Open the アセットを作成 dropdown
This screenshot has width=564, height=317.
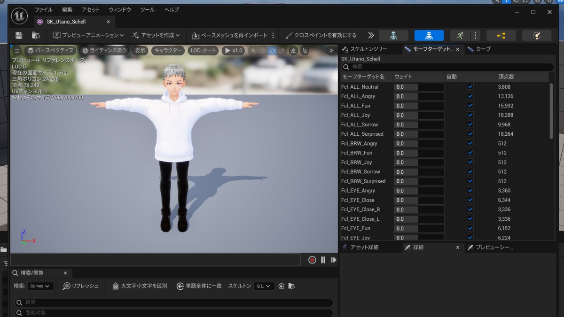156,35
